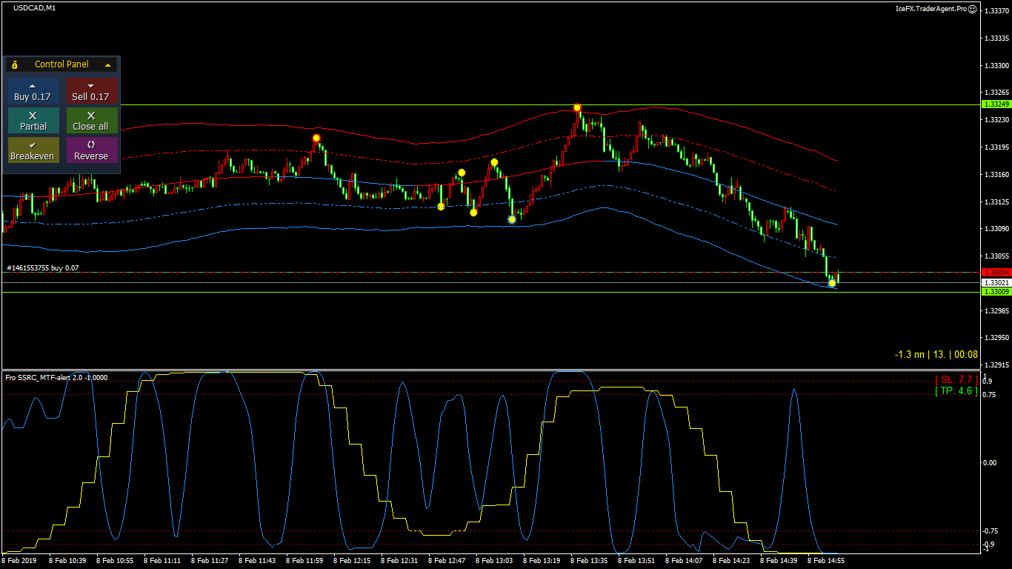Collapse the Control Panel with the yellow arrow
The image size is (1012, 569).
coord(108,65)
